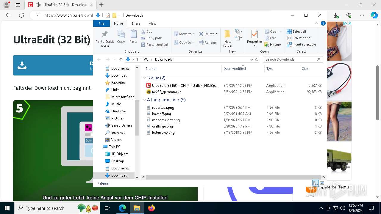Click in Search Downloads field

pyautogui.click(x=293, y=59)
